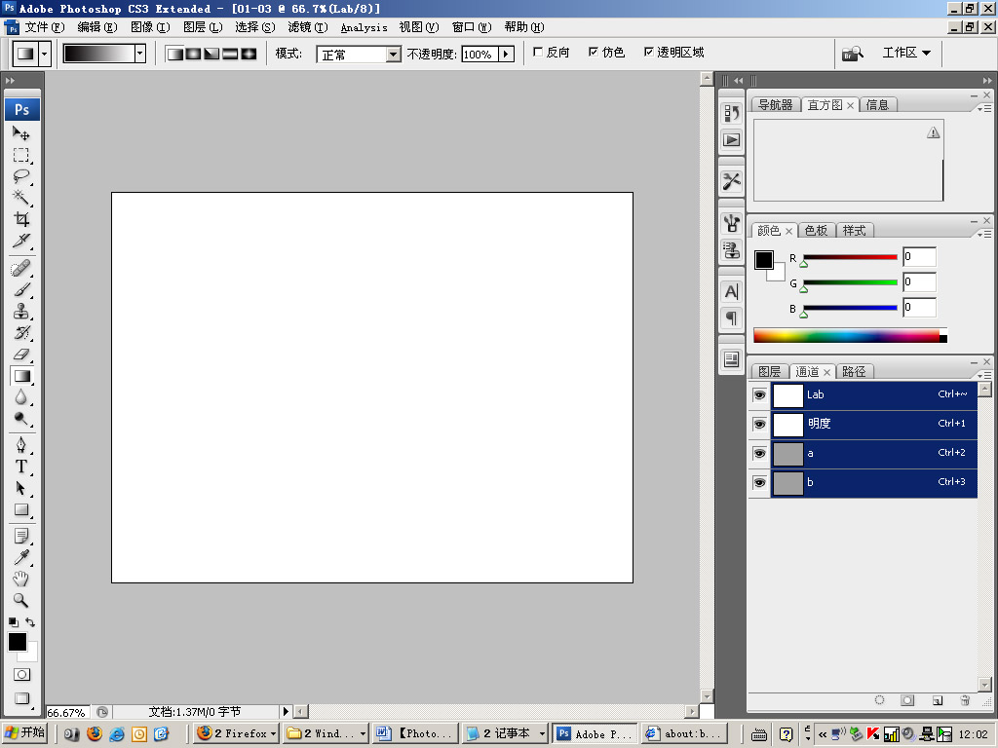Select the Path Selection tool
The width and height of the screenshot is (998, 748).
21,488
